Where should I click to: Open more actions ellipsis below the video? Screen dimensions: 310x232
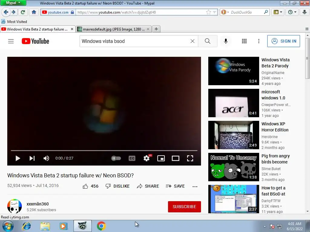coord(195,186)
